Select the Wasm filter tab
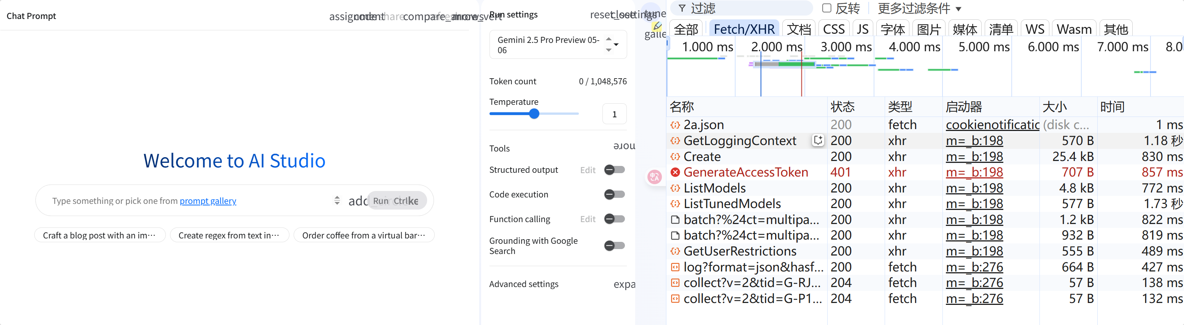This screenshot has width=1184, height=325. (x=1074, y=29)
